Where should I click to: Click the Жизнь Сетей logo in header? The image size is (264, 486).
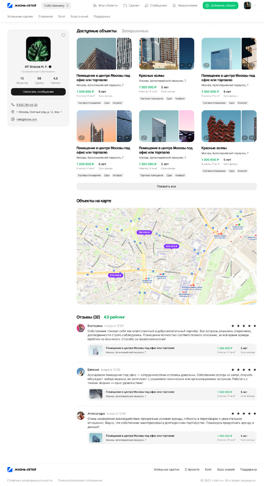(x=22, y=6)
